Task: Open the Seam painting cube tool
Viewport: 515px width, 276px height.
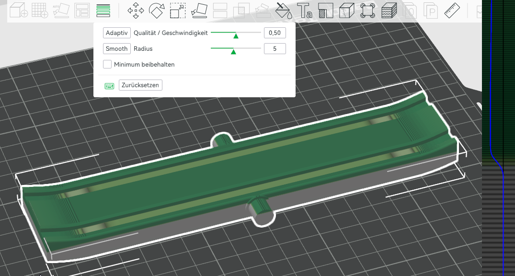Action: coord(346,11)
